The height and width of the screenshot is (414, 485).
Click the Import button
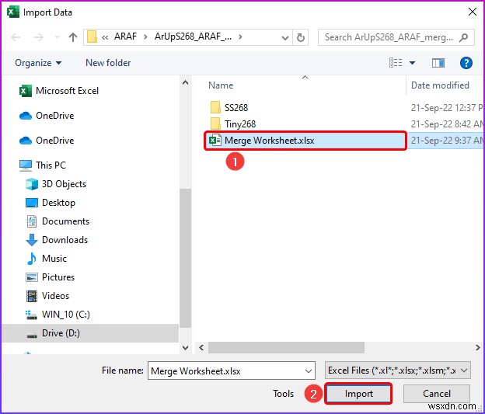tap(358, 394)
